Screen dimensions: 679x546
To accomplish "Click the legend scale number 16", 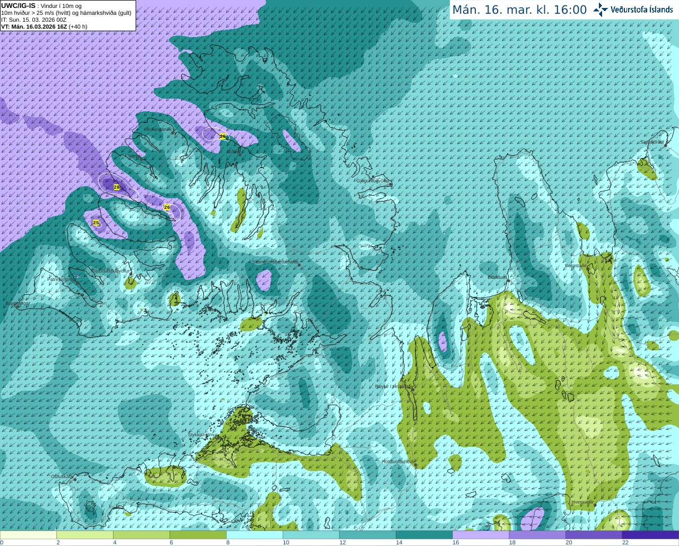I will click(x=456, y=542).
